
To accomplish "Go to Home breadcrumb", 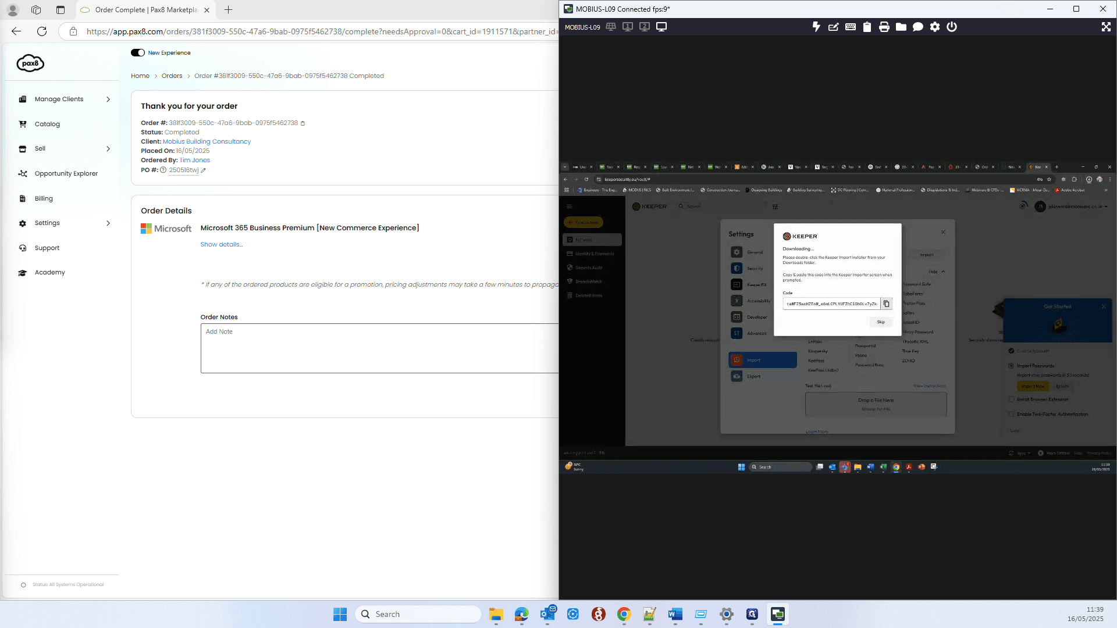I will (x=140, y=76).
